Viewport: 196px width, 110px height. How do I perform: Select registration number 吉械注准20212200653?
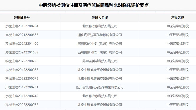[x=22, y=35]
